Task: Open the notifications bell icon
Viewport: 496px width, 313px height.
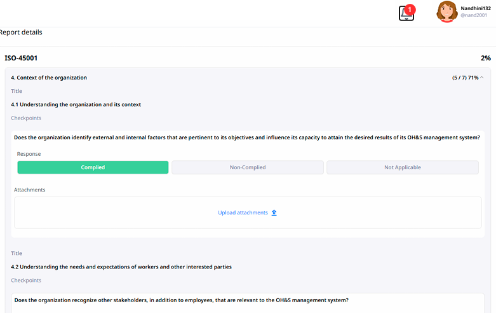Action: (406, 14)
